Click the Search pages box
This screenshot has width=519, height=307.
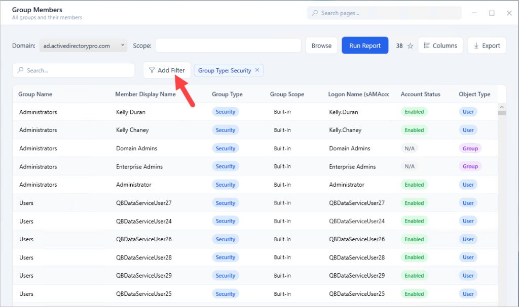(x=384, y=13)
